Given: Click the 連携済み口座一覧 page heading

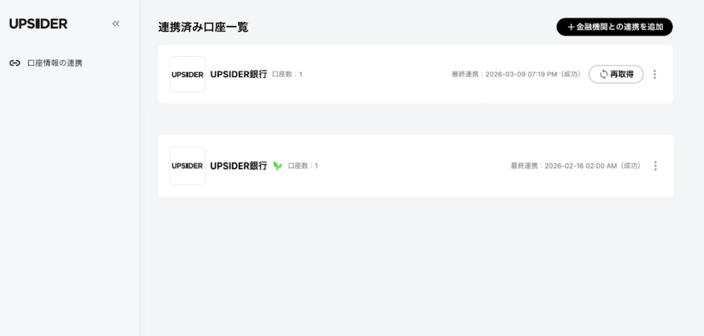Looking at the screenshot, I should click(203, 27).
